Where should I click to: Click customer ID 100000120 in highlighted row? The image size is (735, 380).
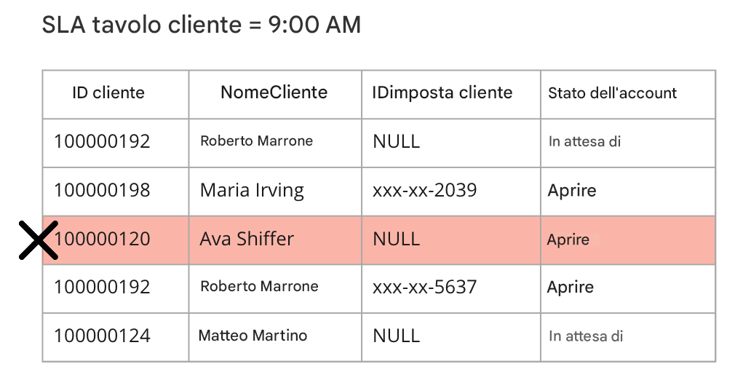tap(115, 240)
